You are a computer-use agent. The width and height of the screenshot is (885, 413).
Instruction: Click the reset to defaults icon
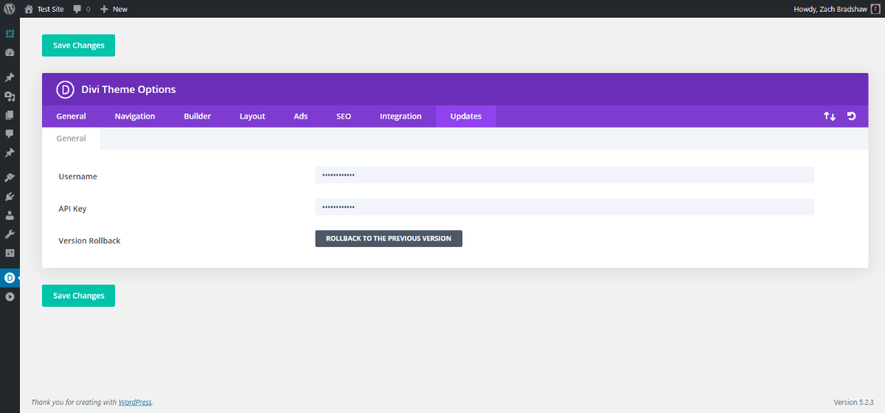click(x=852, y=117)
